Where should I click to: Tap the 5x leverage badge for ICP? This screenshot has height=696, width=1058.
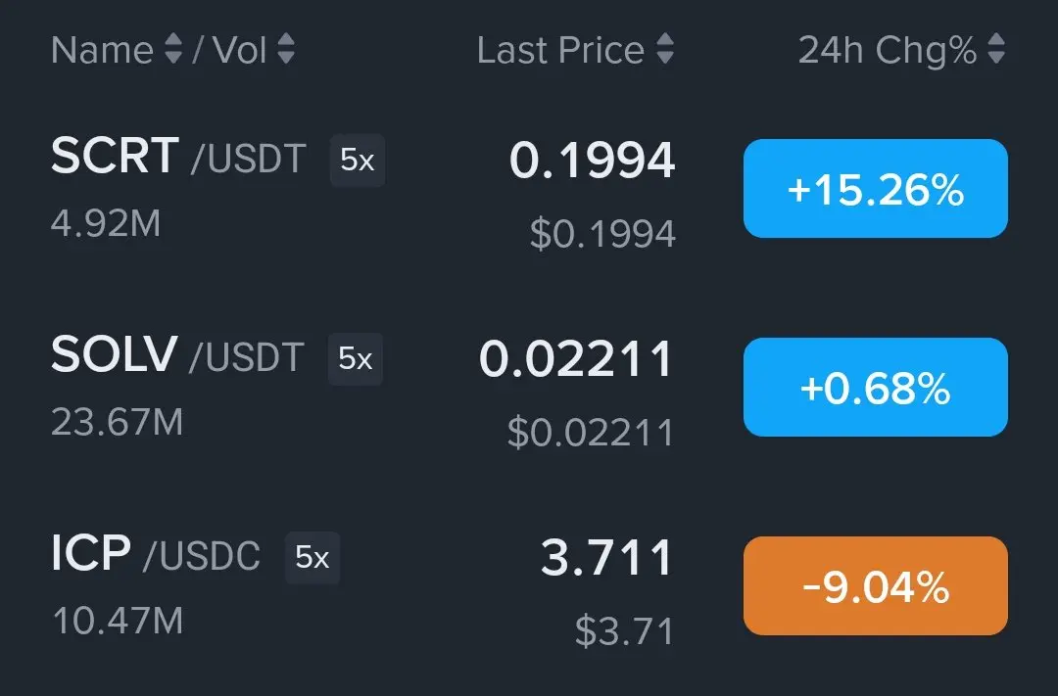[313, 558]
